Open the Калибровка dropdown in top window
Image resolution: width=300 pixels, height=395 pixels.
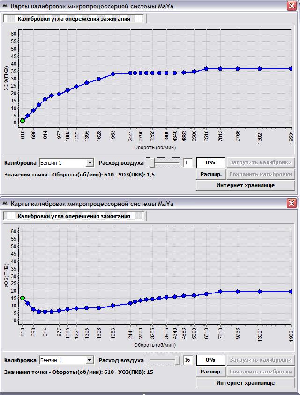click(x=90, y=163)
